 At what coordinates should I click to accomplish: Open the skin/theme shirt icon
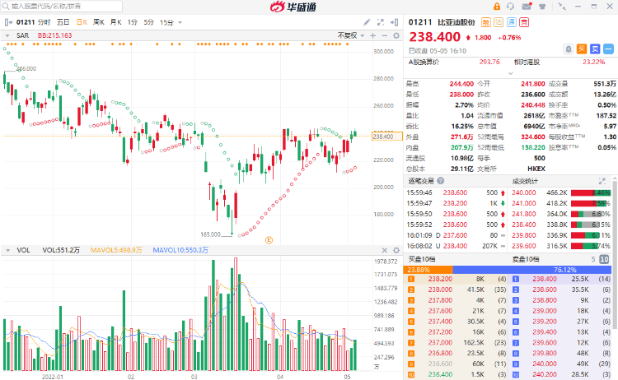(542, 7)
